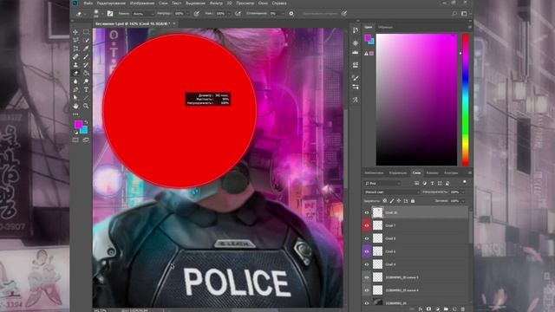Switch to the Контуры tab

(x=451, y=173)
